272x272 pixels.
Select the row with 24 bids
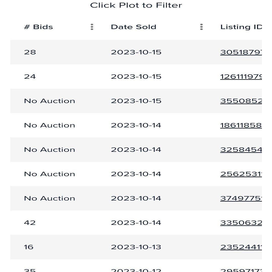pyautogui.click(x=136, y=77)
